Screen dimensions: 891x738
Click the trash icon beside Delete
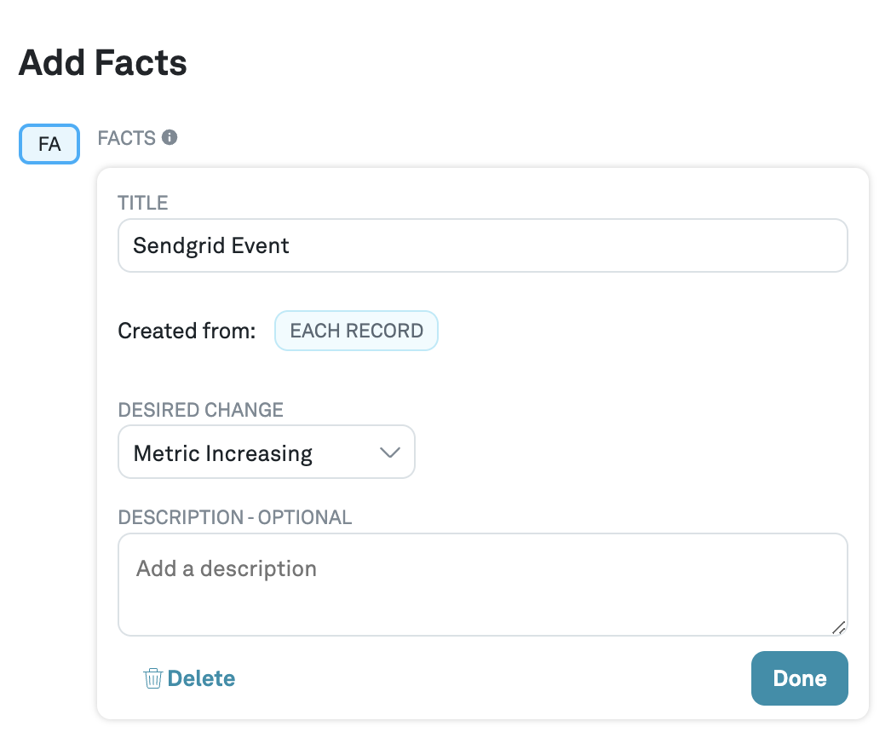click(152, 677)
